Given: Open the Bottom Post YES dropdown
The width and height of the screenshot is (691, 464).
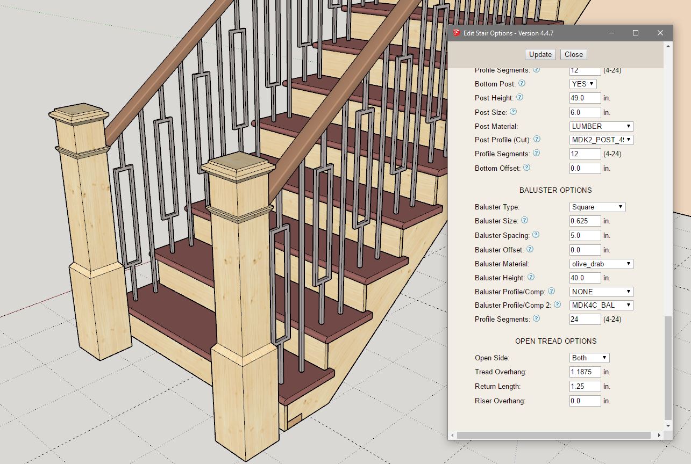Looking at the screenshot, I should click(x=583, y=84).
